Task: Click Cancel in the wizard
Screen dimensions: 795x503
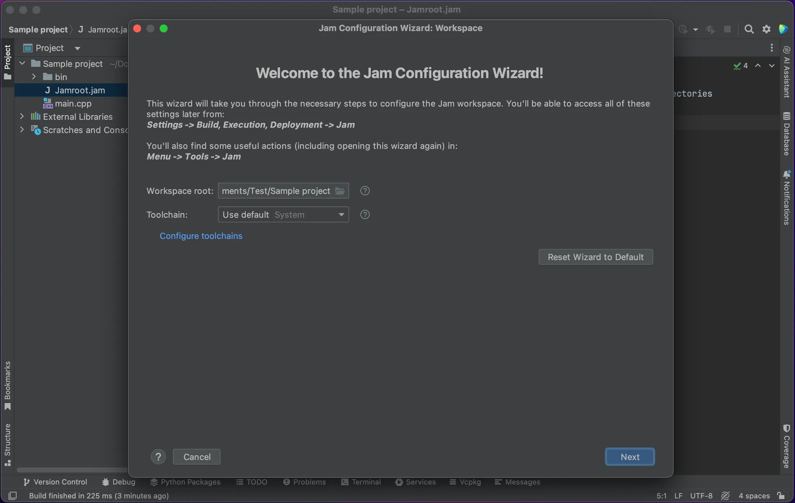Action: pyautogui.click(x=197, y=457)
